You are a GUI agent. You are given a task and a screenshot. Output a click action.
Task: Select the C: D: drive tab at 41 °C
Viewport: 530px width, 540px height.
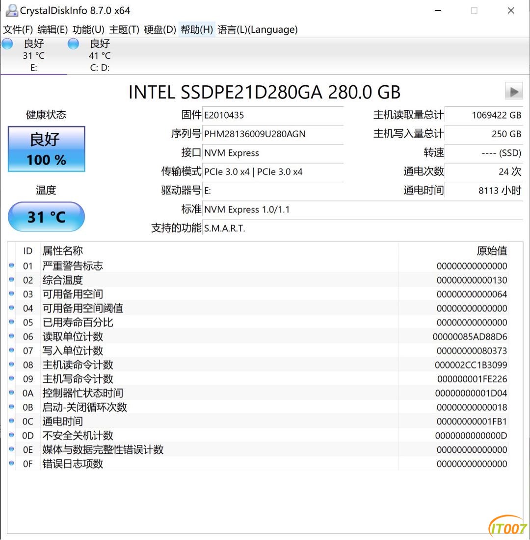point(100,55)
